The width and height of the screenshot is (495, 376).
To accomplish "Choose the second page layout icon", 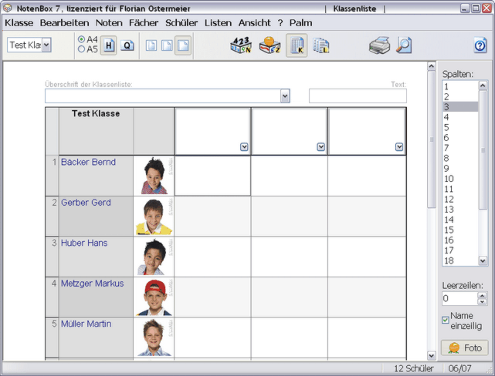I will pos(167,45).
